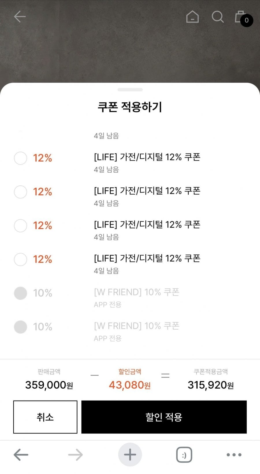
Task: Tap the search magnifier icon
Action: tap(218, 17)
